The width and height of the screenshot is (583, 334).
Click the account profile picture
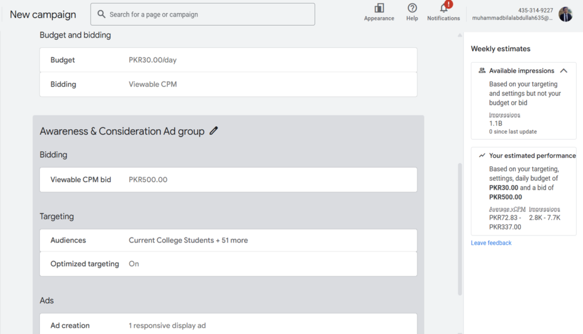pyautogui.click(x=565, y=14)
